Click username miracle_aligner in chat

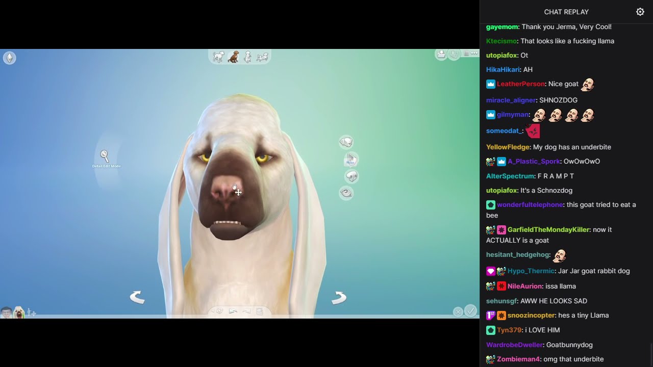[511, 100]
